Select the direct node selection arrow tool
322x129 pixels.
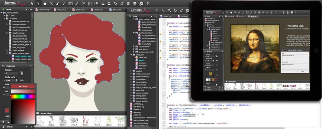pos(38,3)
